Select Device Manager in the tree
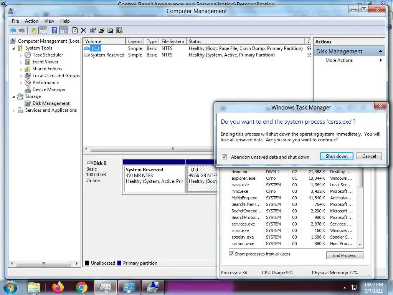393x295 pixels. click(49, 89)
